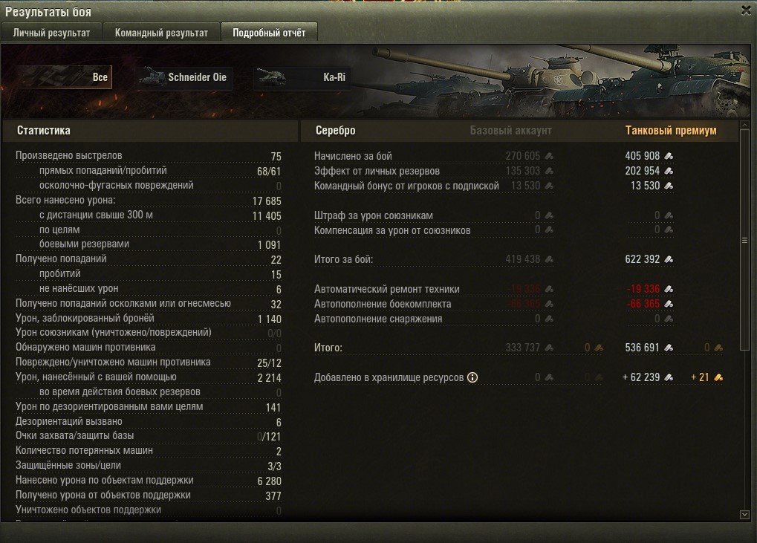Click silver icon beside 622 392 total
Image resolution: width=757 pixels, height=543 pixels.
tap(669, 259)
